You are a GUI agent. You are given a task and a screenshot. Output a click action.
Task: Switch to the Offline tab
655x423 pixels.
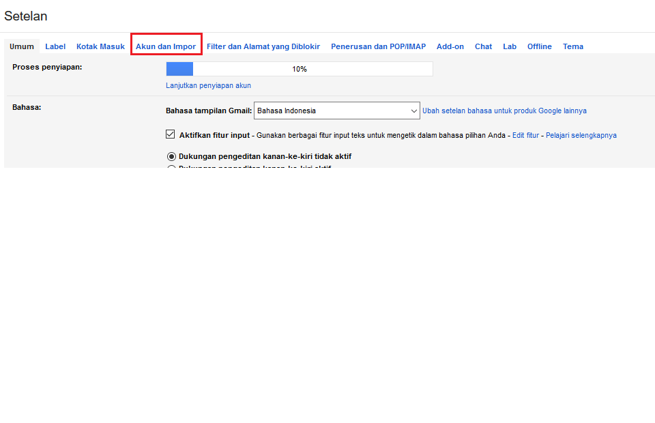[x=539, y=46]
